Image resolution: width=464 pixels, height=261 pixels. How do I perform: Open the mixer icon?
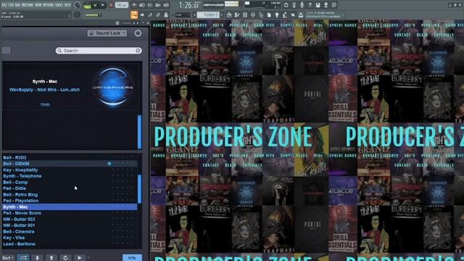point(253,14)
